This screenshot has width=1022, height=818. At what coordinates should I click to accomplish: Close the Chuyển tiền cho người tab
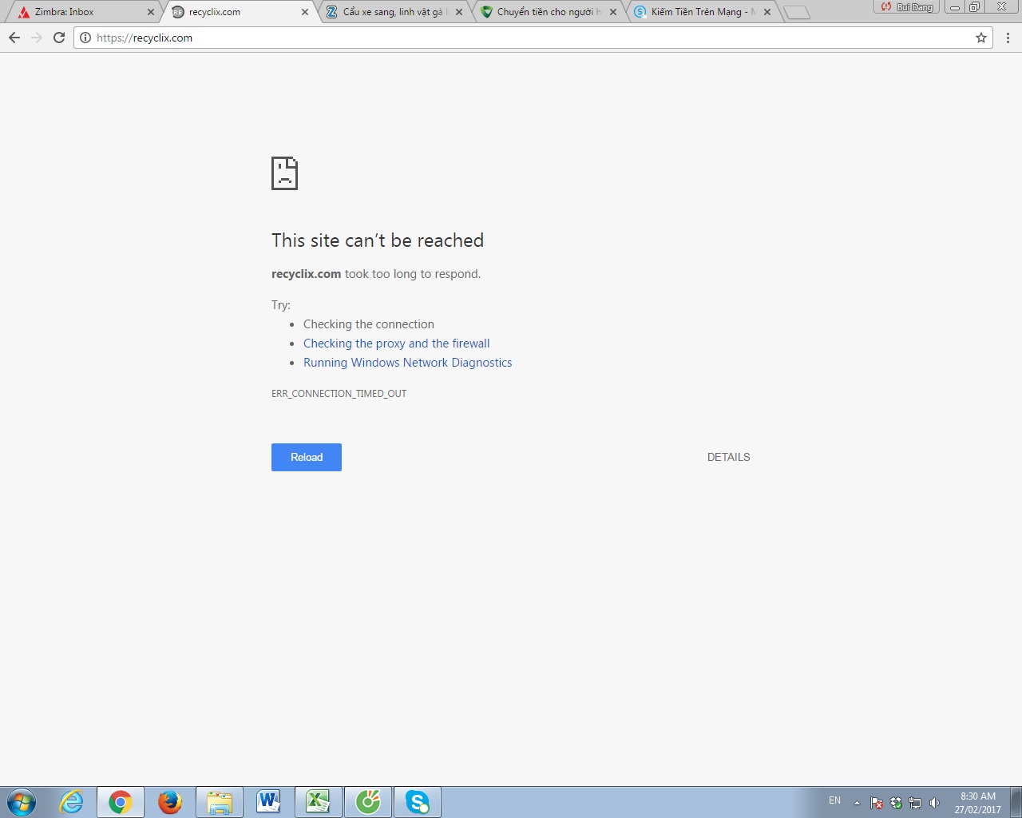coord(613,12)
